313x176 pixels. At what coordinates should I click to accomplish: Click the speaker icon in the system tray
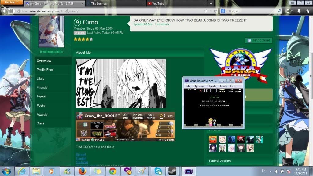(276, 171)
